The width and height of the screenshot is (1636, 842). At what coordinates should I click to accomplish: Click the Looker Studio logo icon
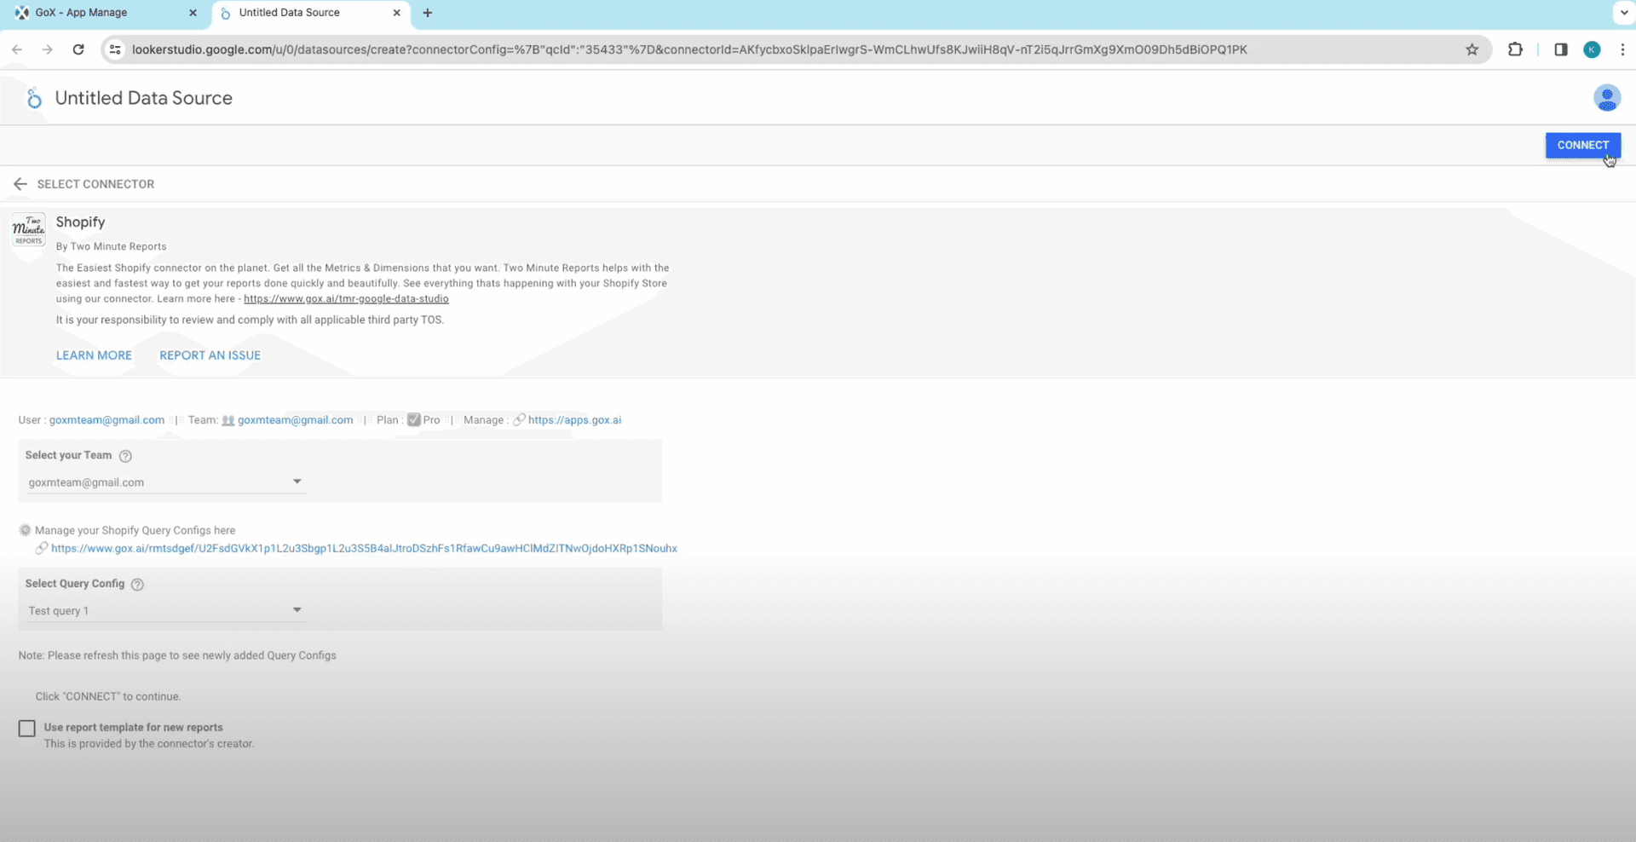(x=33, y=99)
